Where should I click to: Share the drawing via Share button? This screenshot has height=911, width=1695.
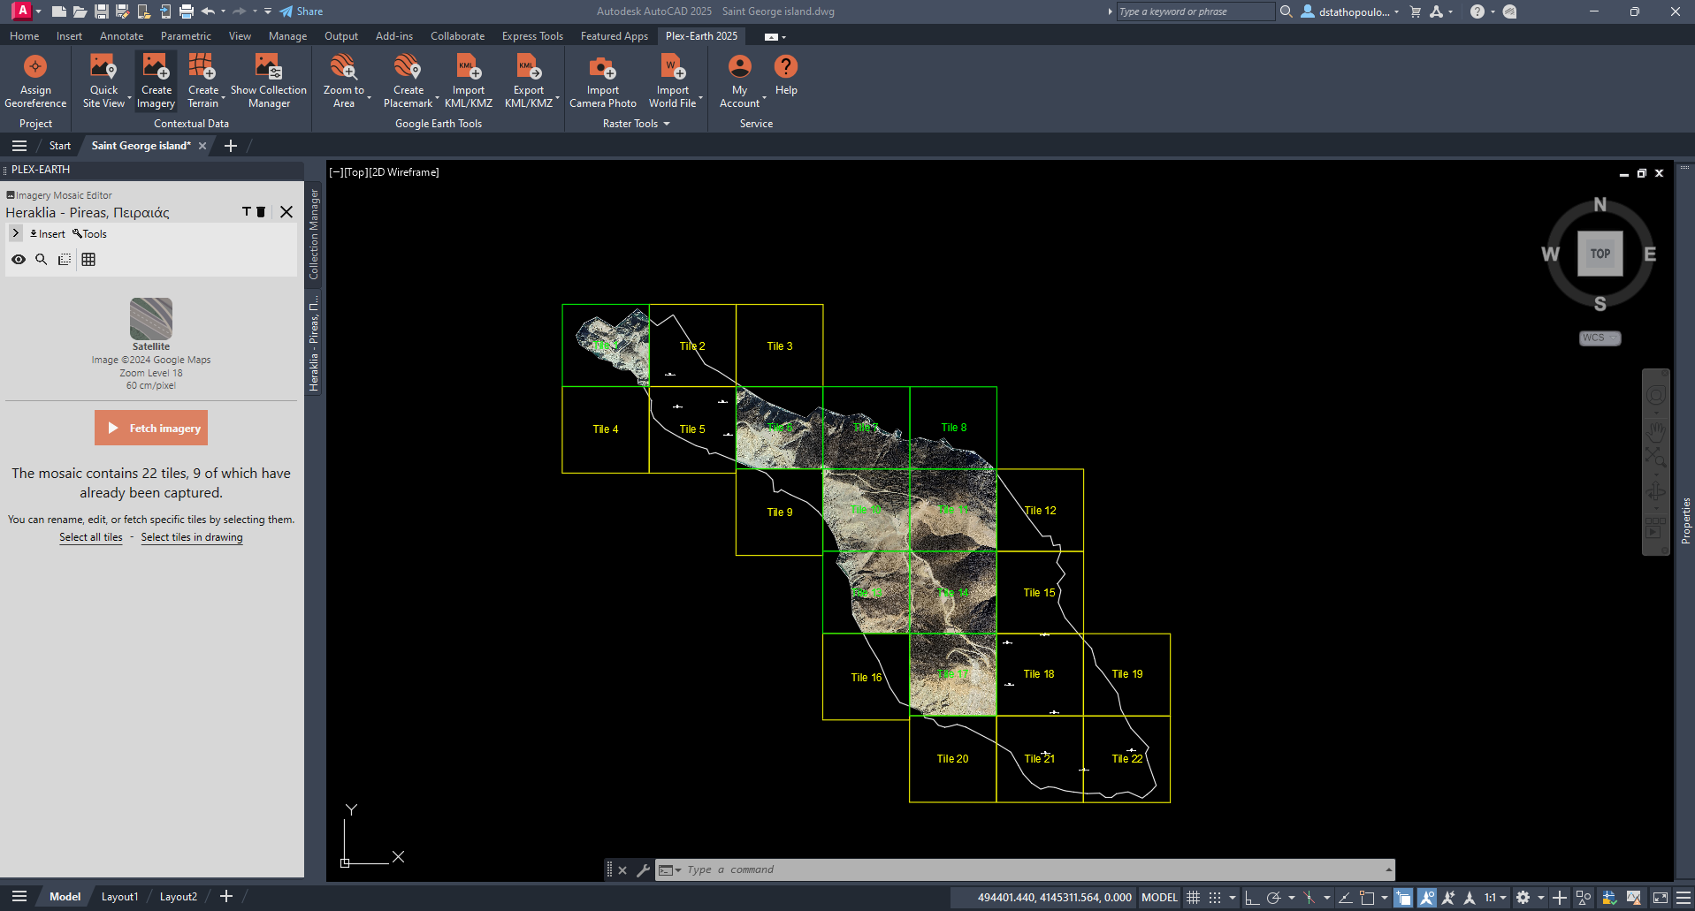[302, 11]
